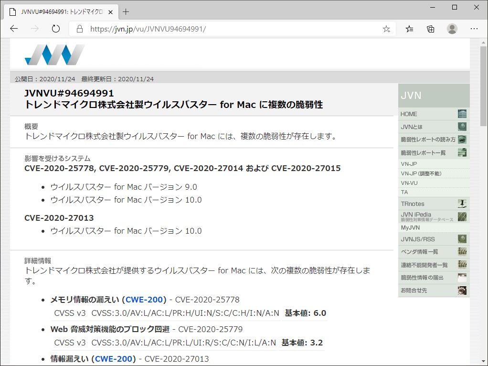488x366 pixels.
Task: Click the globe icon beside JVNJS/RSS
Action: [461, 238]
